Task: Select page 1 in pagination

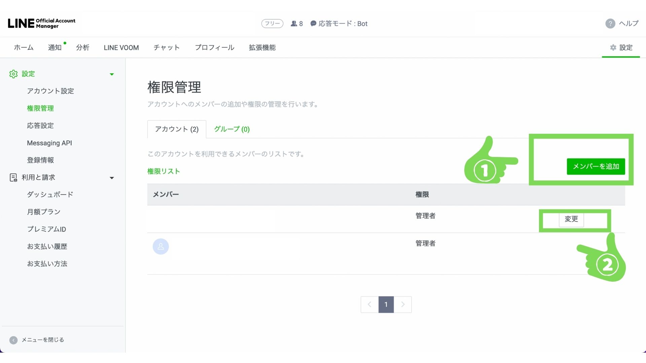Action: click(386, 305)
